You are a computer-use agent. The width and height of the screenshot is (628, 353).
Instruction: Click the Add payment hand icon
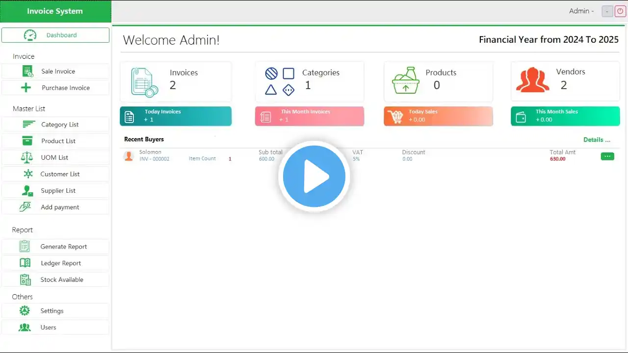point(26,207)
